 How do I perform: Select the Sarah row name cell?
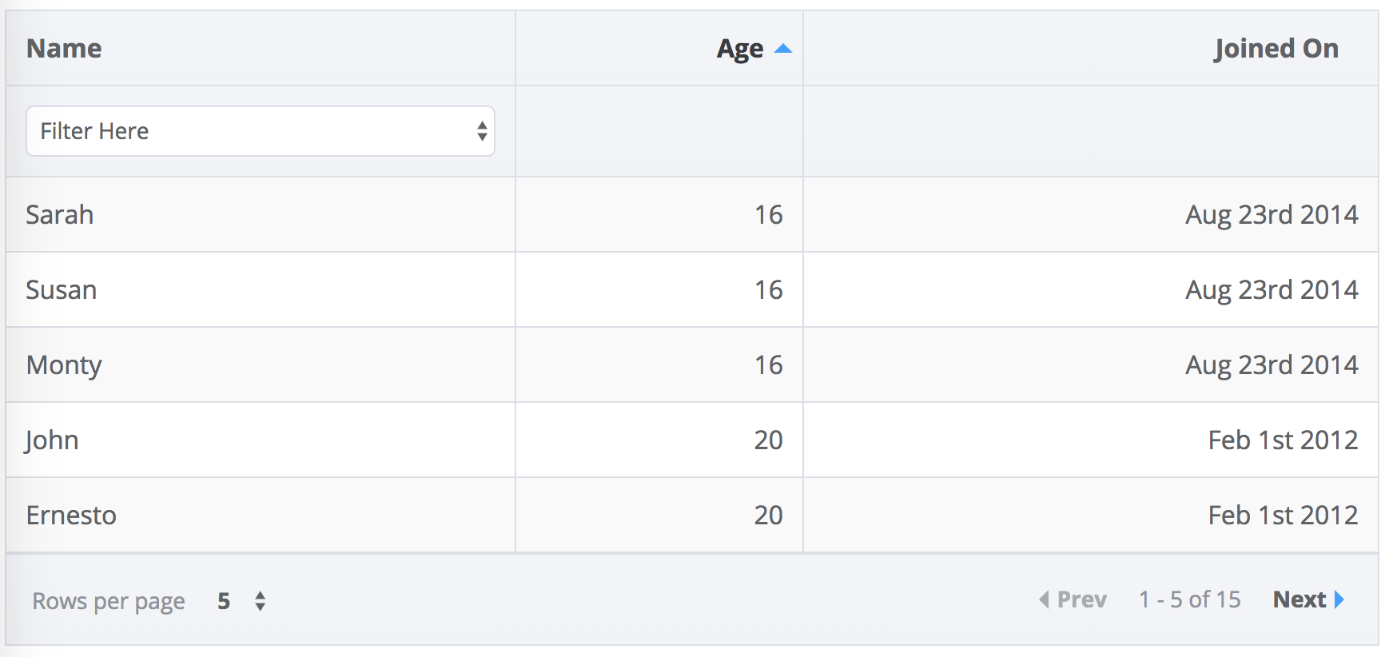point(60,215)
